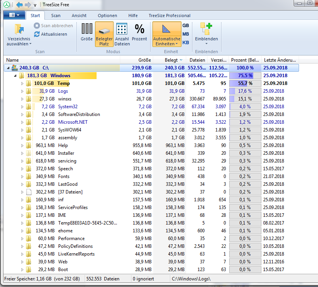Sort by the Name column header
Image resolution: width=318 pixels, height=287 pixels.
pyautogui.click(x=62, y=60)
